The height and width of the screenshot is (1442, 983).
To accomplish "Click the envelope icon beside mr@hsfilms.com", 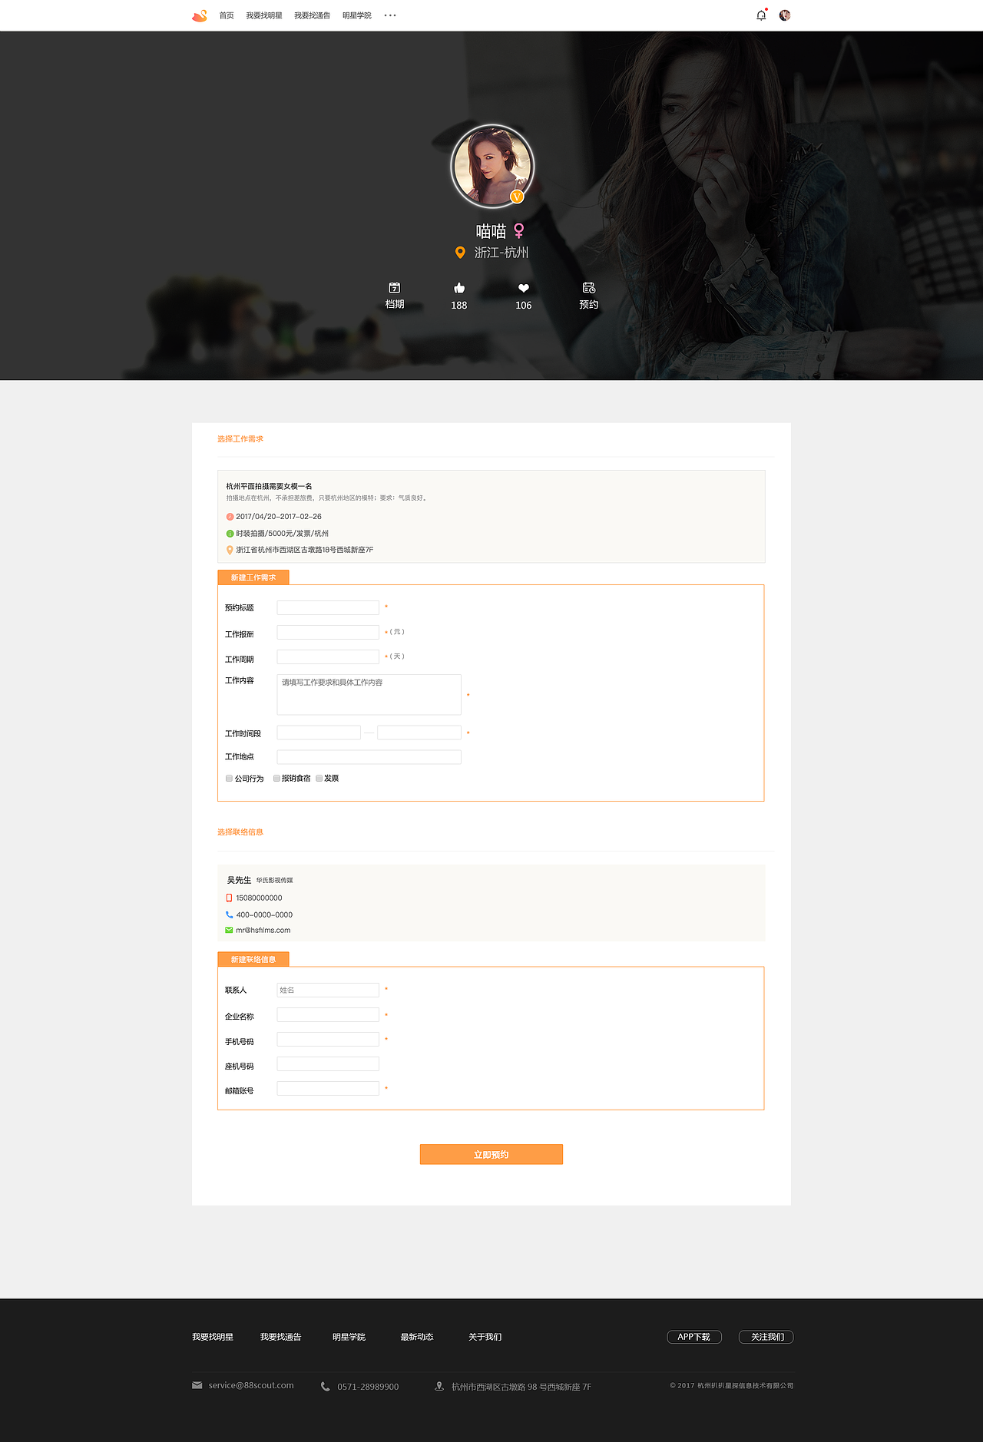I will 229,930.
